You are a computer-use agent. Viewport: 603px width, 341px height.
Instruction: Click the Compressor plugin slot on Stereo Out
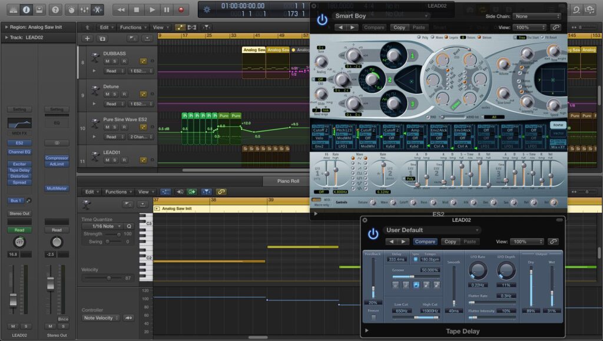(x=57, y=159)
